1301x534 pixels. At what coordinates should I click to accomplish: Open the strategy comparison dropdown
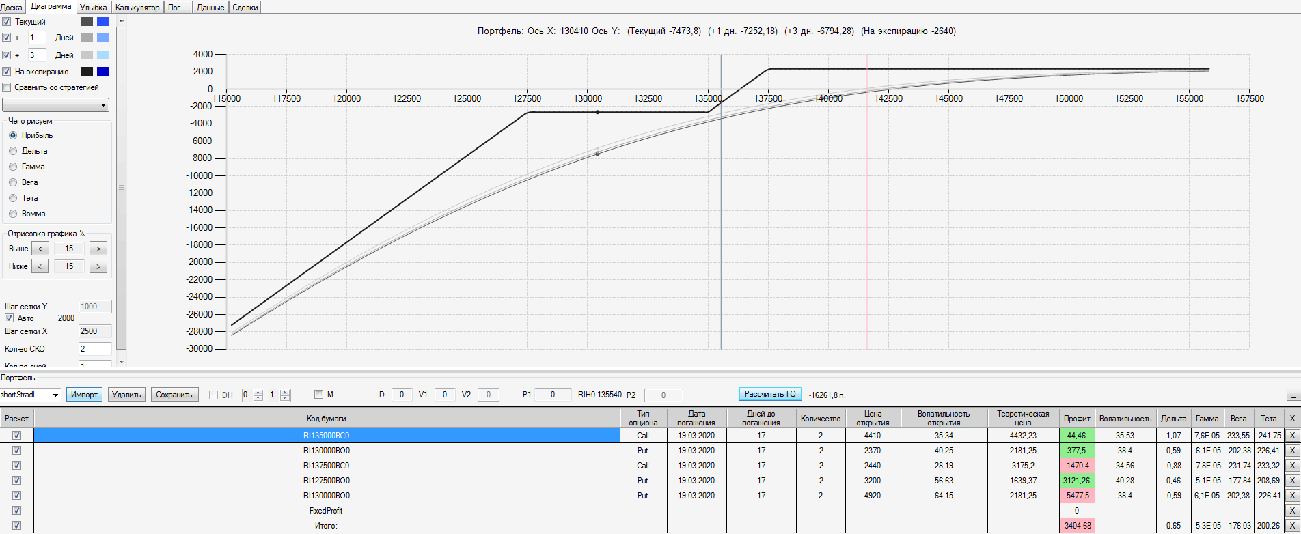tap(56, 105)
